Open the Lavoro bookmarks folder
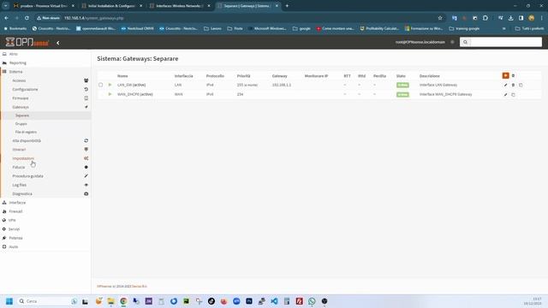 coord(212,28)
